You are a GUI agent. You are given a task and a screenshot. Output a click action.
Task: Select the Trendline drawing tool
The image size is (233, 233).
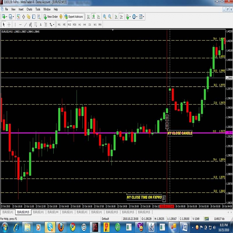pos(25,25)
